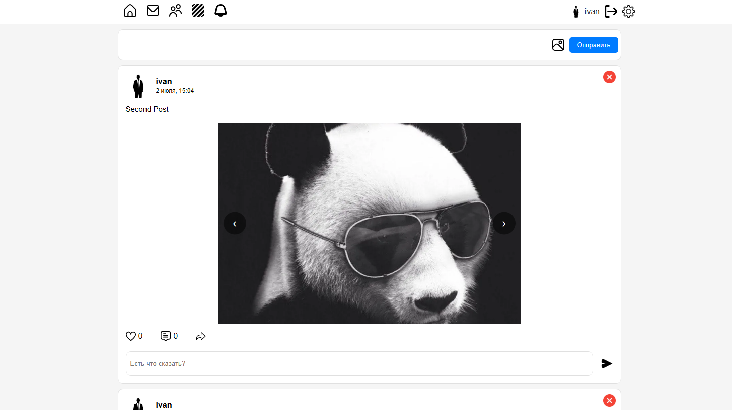Focus the new post text field

[x=335, y=45]
